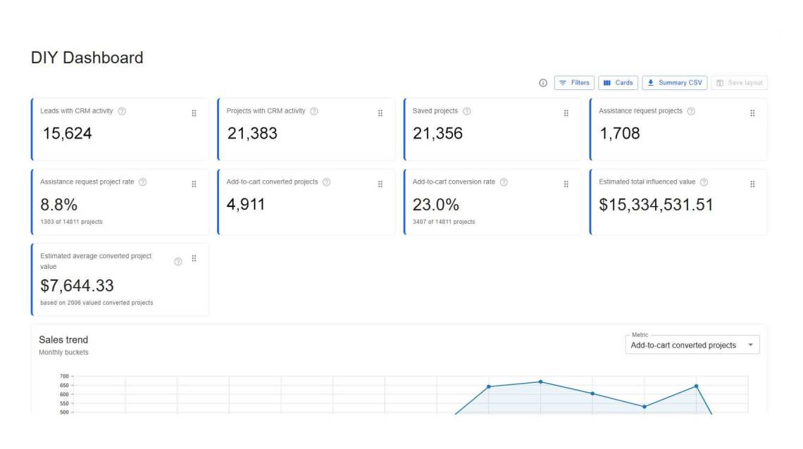The height and width of the screenshot is (449, 803).
Task: Click the 21,383 projects value
Action: coord(252,134)
